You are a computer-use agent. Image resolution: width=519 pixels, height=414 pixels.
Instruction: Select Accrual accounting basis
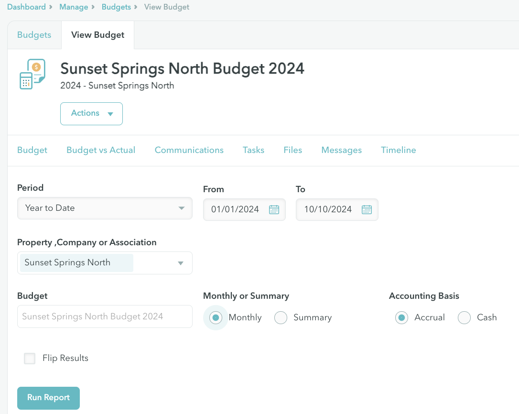click(x=402, y=317)
